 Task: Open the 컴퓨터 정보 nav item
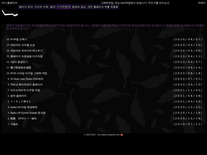[x=79, y=7]
